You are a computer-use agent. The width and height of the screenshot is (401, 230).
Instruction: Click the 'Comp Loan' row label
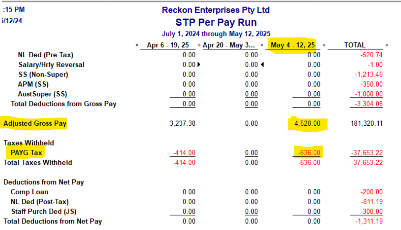click(30, 192)
